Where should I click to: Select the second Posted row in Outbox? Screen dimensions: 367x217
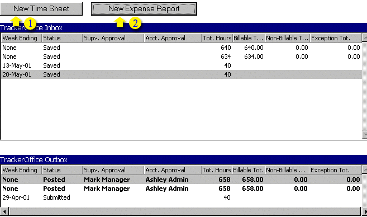tap(182, 188)
